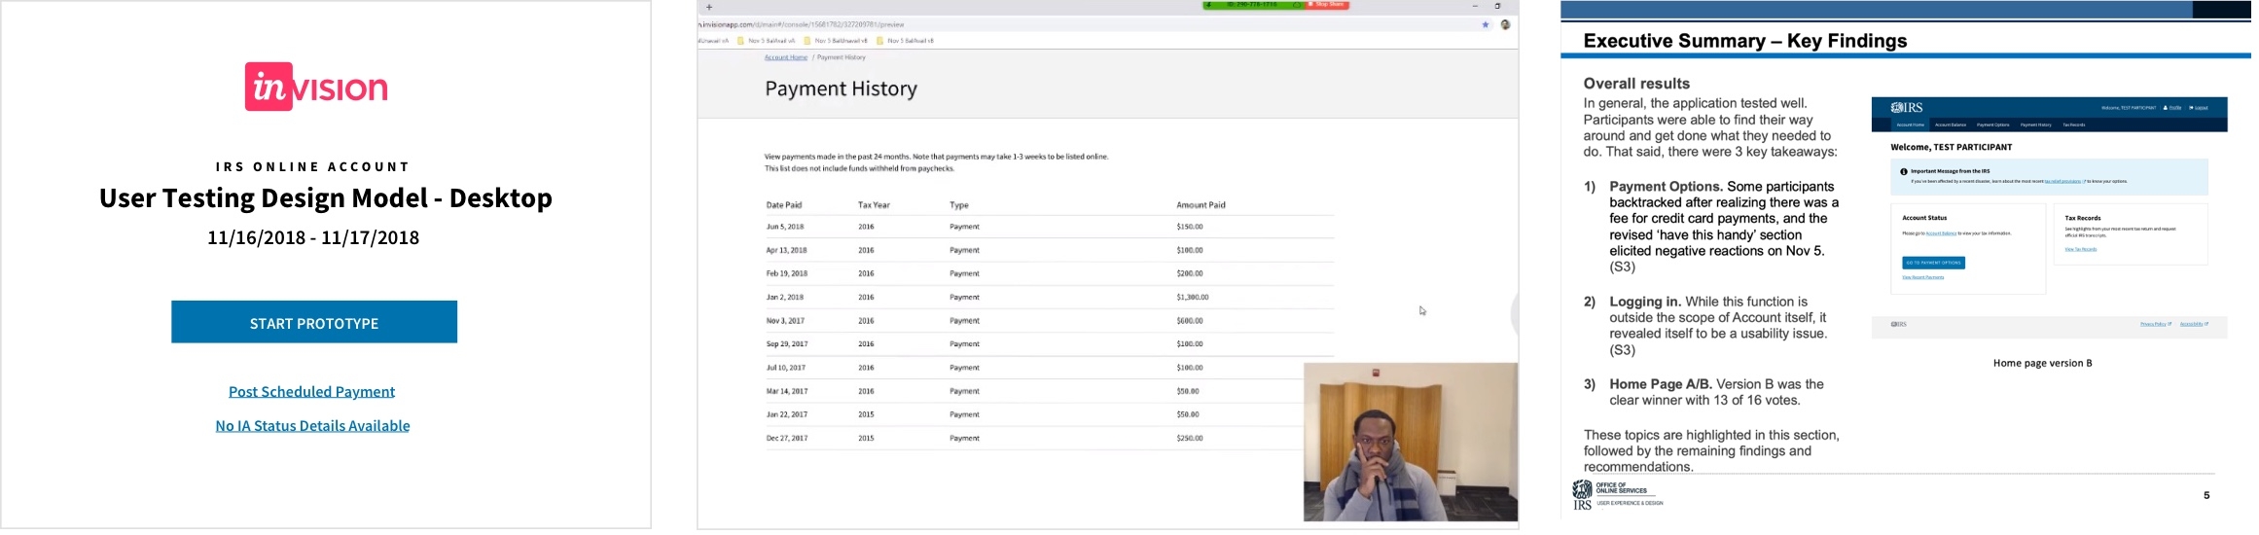Select the Payment Options tab in IRS mockup

tap(1992, 125)
